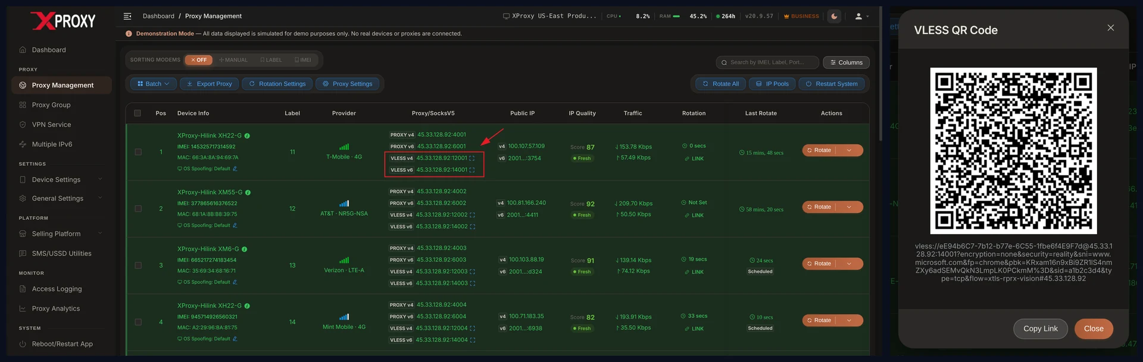Click the T-Mobile signal bars icon
1143x362 pixels.
tap(344, 147)
